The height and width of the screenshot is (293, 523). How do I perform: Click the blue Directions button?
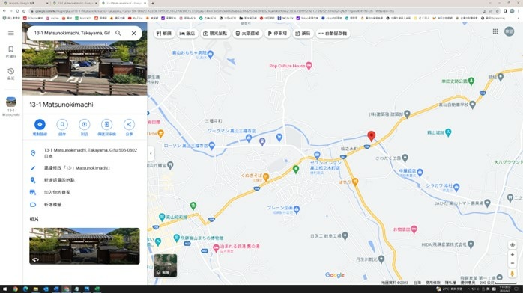40,124
